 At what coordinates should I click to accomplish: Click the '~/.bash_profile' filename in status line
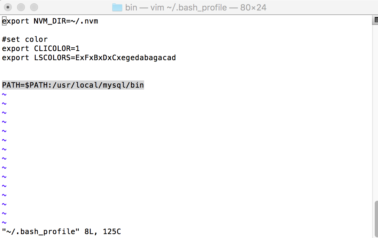(41, 231)
